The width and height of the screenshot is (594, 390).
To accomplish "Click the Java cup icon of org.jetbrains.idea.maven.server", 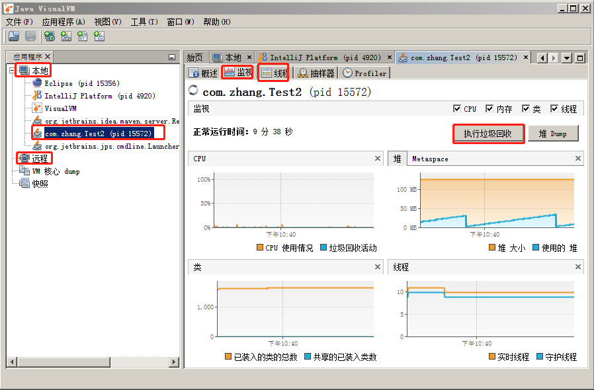I will click(x=37, y=121).
